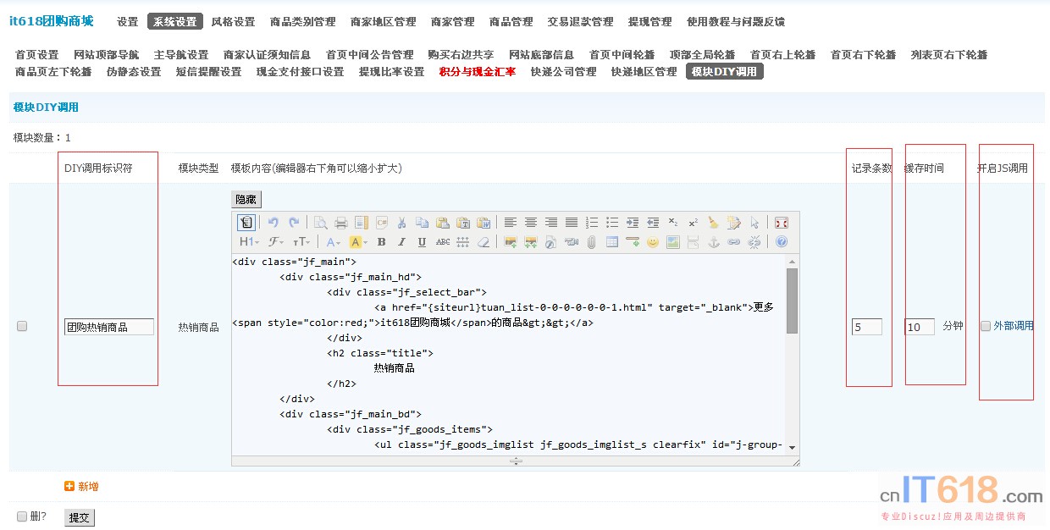Click paste from Word icon
The width and height of the screenshot is (1050, 530).
[x=484, y=223]
